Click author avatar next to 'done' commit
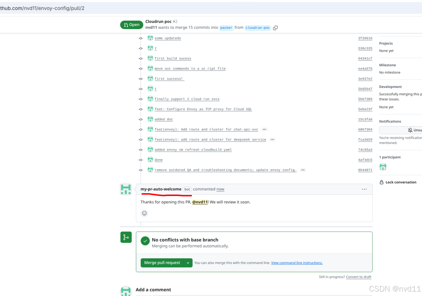Image resolution: width=422 pixels, height=296 pixels. click(x=150, y=160)
